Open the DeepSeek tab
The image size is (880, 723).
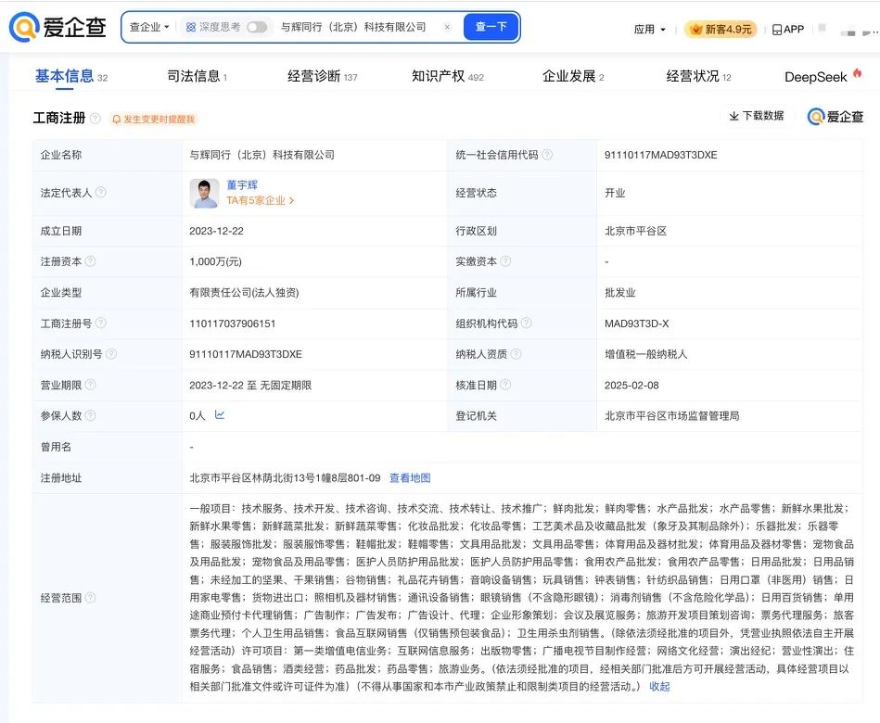[823, 76]
